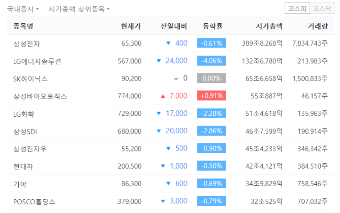340x213 pixels.
Task: Click the down arrow beside 3,000
Action: [163, 201]
